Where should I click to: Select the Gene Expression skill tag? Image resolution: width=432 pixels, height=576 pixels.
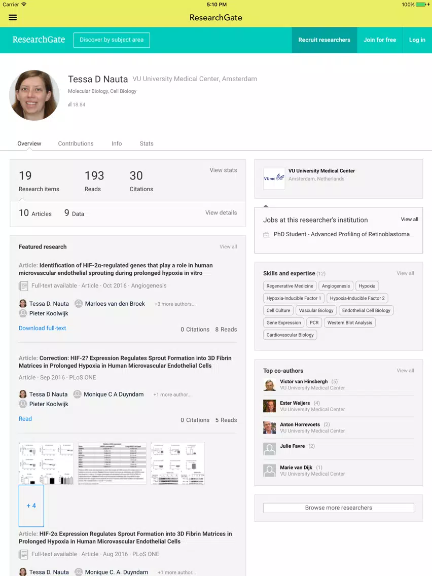click(x=283, y=322)
